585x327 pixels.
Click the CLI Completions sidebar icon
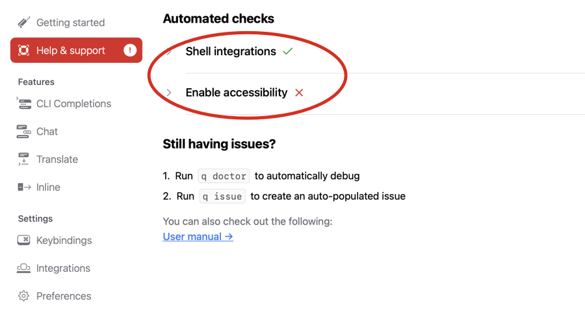pos(24,104)
